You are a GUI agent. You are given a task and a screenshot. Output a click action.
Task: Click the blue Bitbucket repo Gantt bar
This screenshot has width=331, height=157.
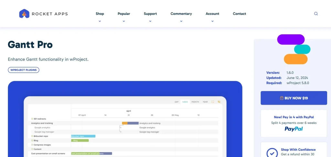tap(83, 136)
